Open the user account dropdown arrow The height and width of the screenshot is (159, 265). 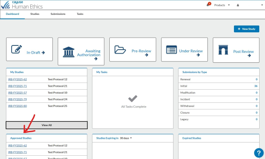point(262,5)
